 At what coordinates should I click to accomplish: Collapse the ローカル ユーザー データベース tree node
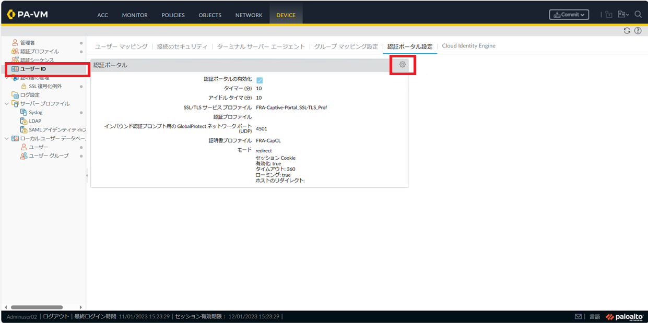pyautogui.click(x=7, y=138)
